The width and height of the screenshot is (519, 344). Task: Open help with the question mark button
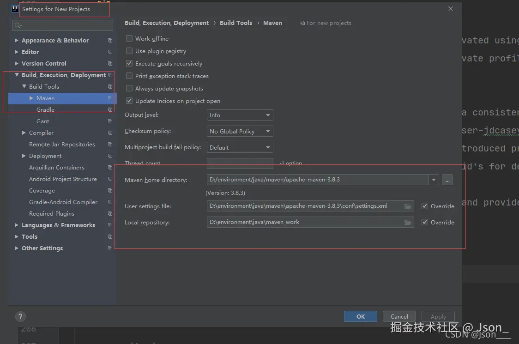[x=20, y=316]
